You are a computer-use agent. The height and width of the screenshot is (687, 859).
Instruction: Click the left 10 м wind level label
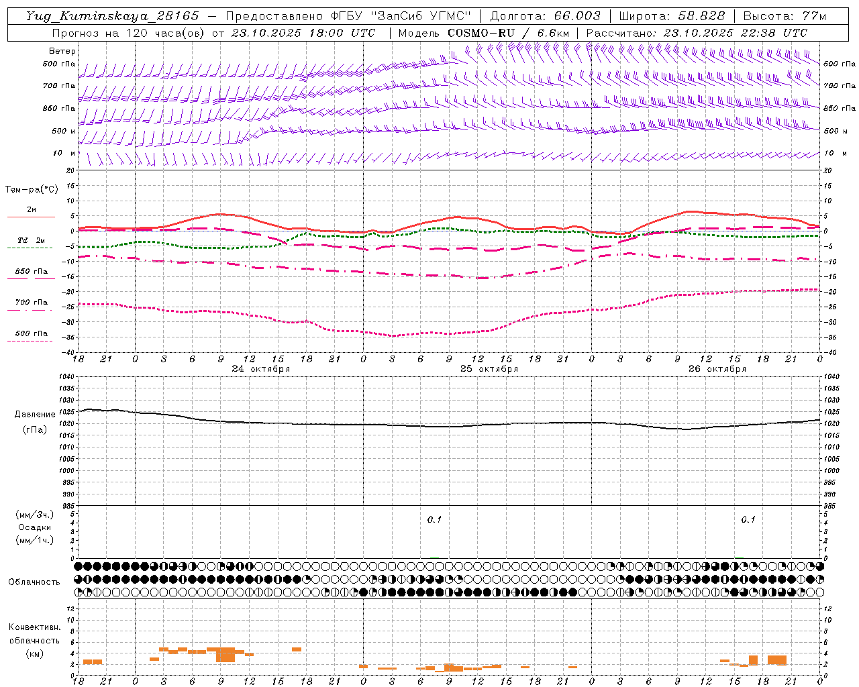[x=64, y=153]
